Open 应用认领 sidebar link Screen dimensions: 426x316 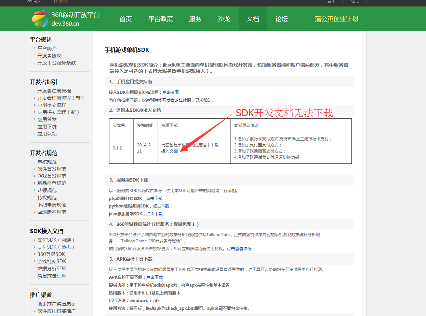point(47,134)
